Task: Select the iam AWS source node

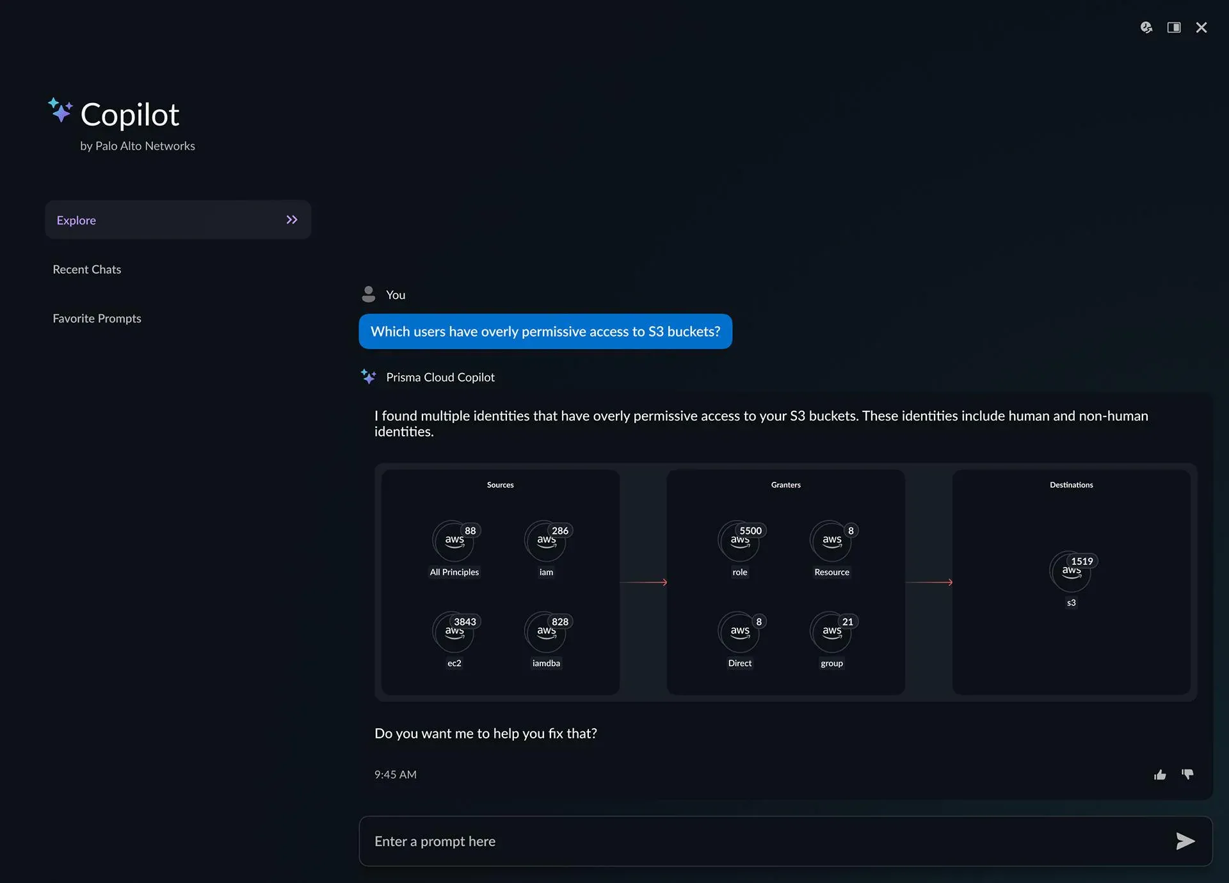Action: 546,541
